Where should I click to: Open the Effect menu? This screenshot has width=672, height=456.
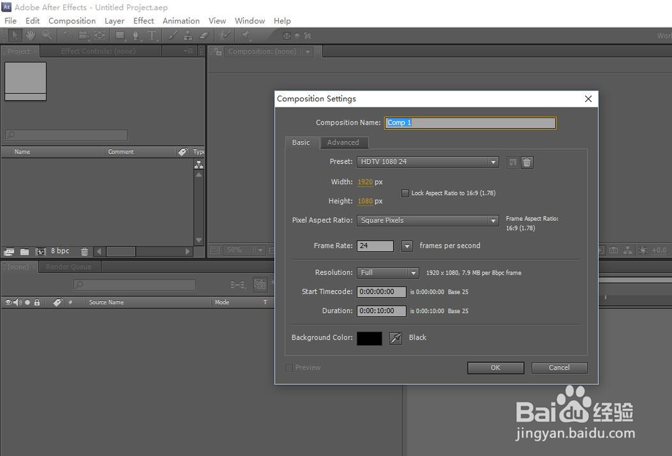(x=144, y=21)
